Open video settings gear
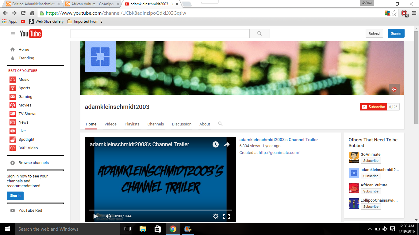The width and height of the screenshot is (419, 235). [x=216, y=216]
